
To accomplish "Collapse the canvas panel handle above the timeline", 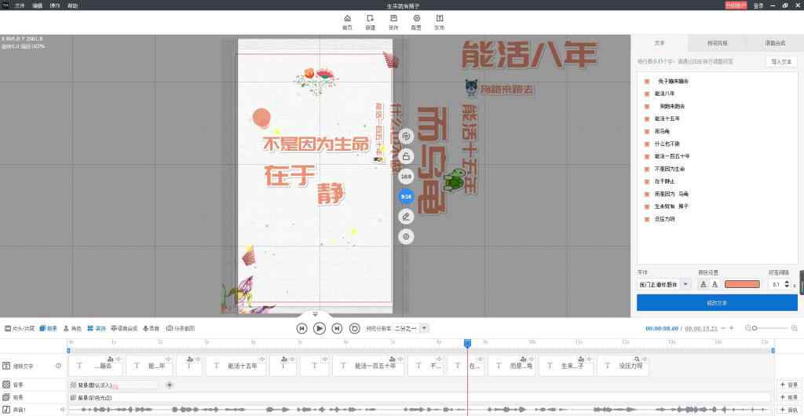I will coord(316,314).
